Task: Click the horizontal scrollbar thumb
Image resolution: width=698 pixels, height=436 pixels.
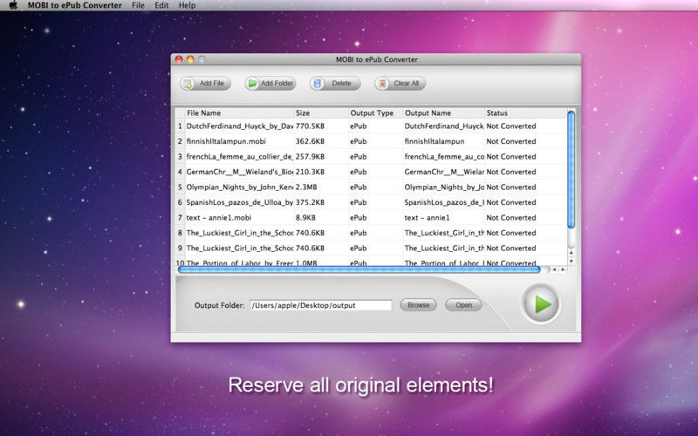Action: pos(359,269)
